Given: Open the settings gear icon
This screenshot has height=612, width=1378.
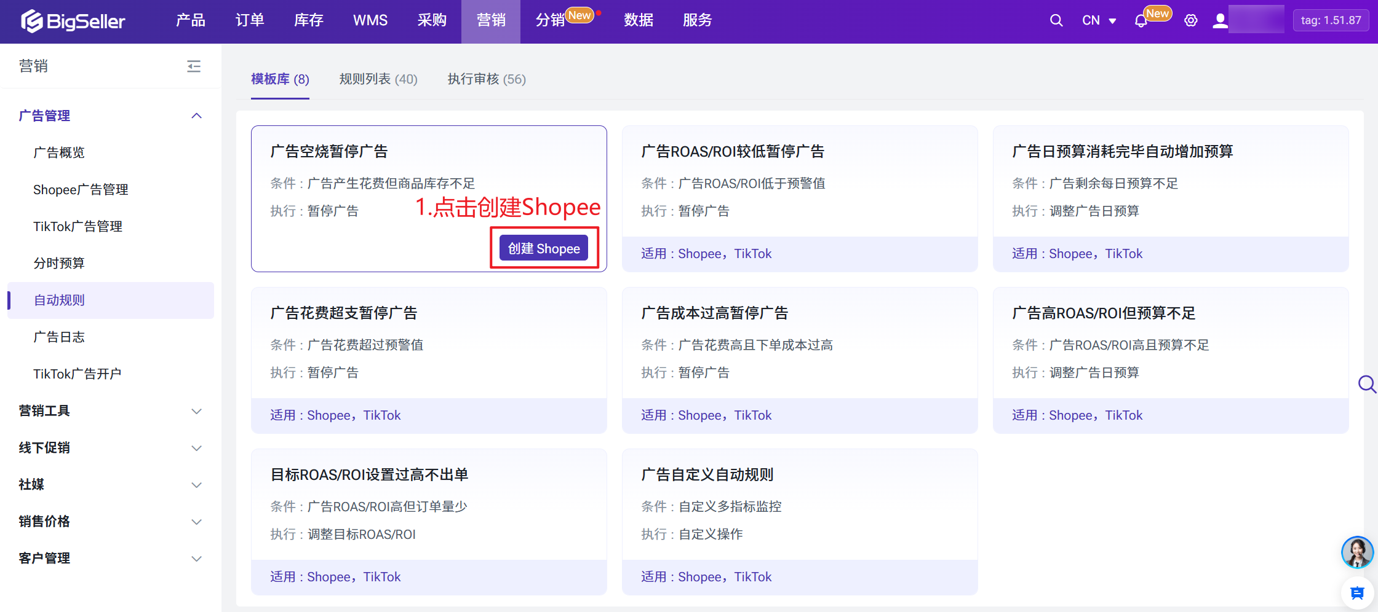Looking at the screenshot, I should (x=1191, y=20).
